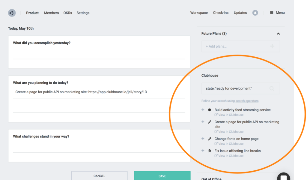The image size is (307, 180).
Task: Open the notifications bell icon
Action: coord(255,13)
